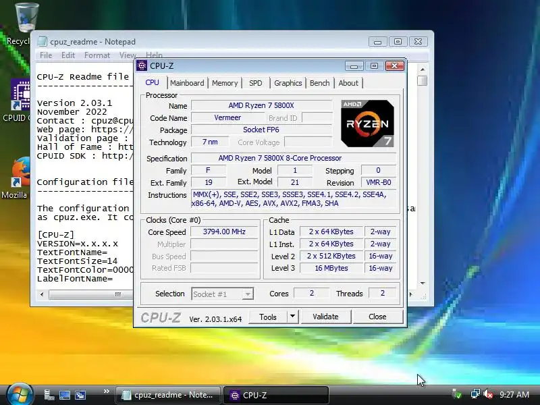Switch to cpuz_readme Notepad taskbar button
This screenshot has height=405, width=540.
(x=168, y=395)
